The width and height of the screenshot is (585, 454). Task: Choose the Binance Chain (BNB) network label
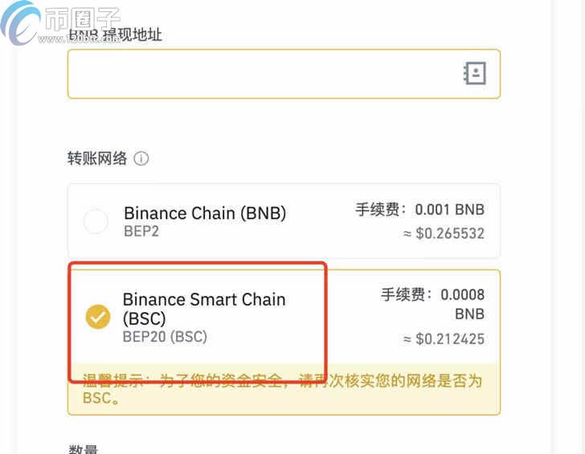205,213
